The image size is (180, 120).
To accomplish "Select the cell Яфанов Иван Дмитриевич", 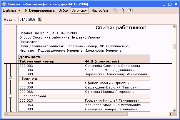I will pos(116,83).
